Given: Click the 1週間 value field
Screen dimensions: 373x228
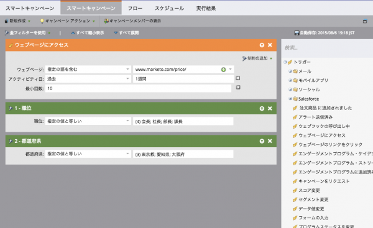Looking at the screenshot, I should coord(183,79).
